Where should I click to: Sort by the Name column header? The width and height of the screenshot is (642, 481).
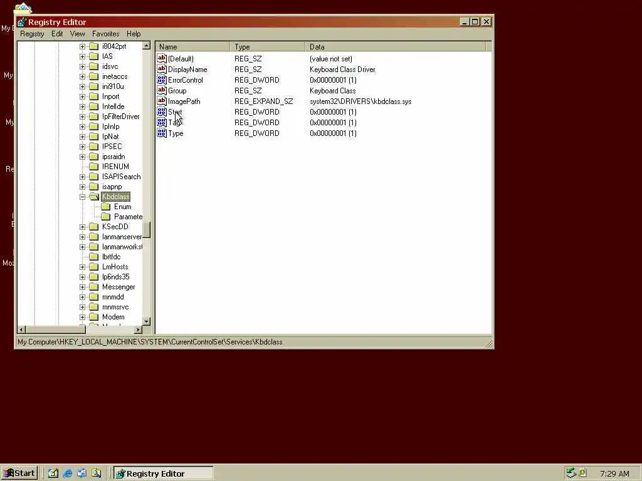(192, 46)
